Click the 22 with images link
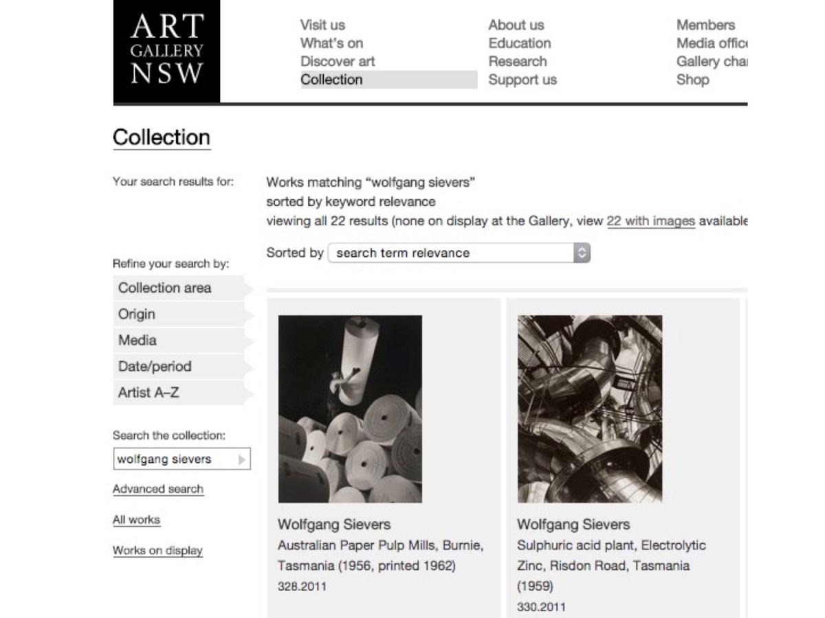The image size is (825, 618). pyautogui.click(x=650, y=221)
